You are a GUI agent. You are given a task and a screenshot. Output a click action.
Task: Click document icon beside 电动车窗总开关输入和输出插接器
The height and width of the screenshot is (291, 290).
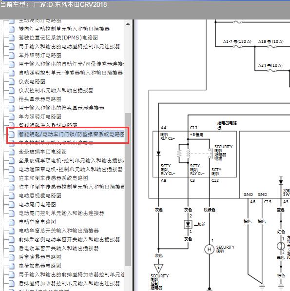[x=12, y=231]
